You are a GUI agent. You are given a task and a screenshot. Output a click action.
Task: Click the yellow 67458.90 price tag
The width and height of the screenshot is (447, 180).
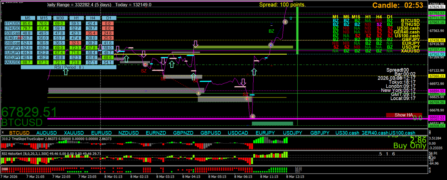click(x=437, y=40)
